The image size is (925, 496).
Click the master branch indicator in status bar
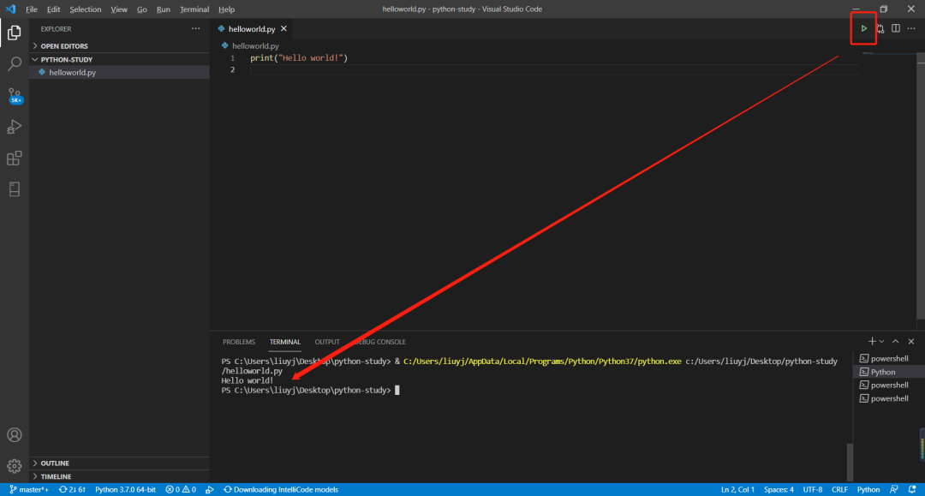[29, 489]
